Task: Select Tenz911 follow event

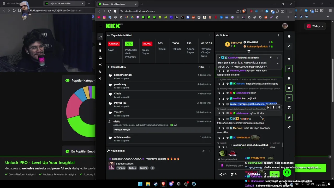Action: (160, 114)
